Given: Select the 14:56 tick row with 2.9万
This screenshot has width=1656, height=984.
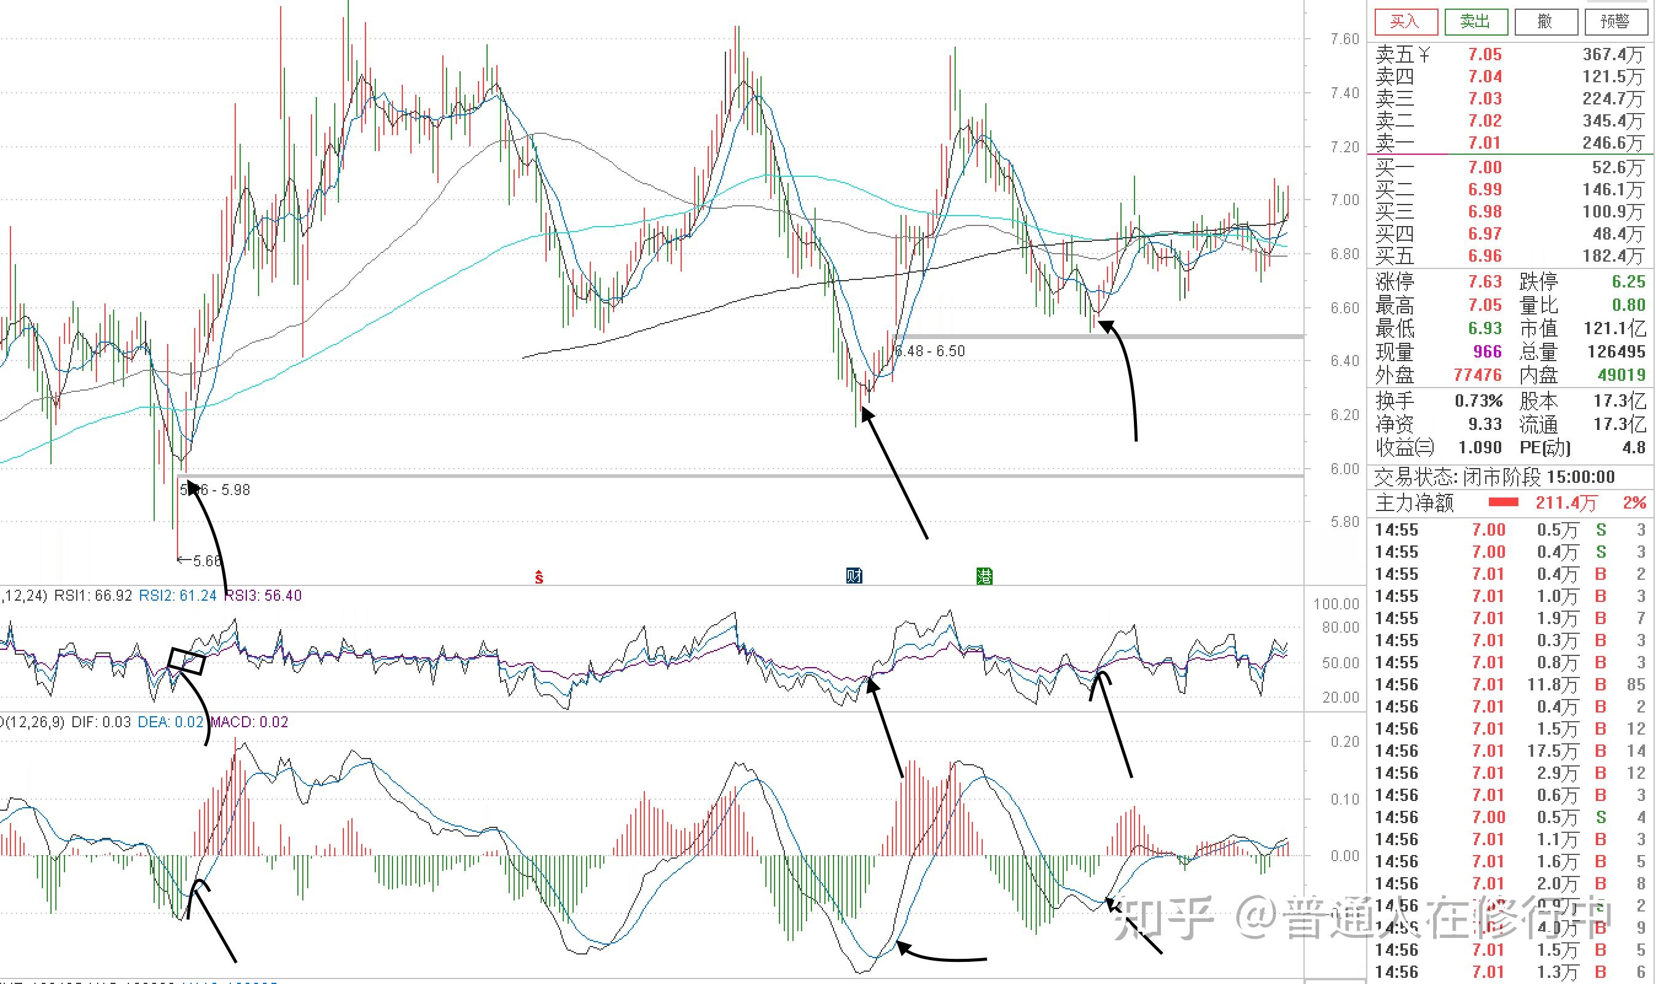Looking at the screenshot, I should coord(1510,773).
